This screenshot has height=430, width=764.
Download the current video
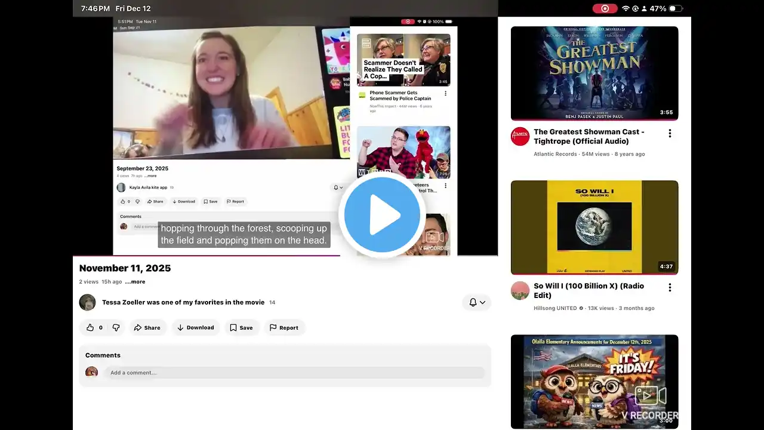(x=195, y=327)
